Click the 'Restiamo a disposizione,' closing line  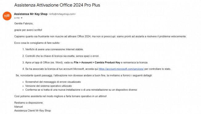click(29, 103)
